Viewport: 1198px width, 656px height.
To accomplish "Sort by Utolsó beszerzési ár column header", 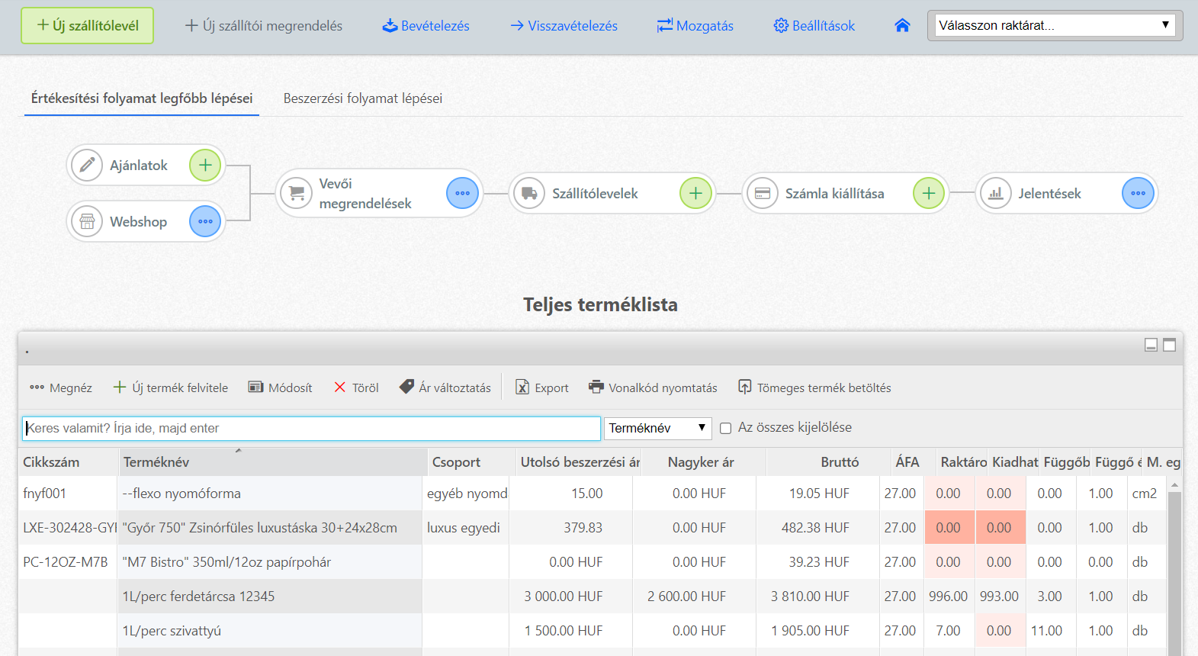I will pos(578,462).
